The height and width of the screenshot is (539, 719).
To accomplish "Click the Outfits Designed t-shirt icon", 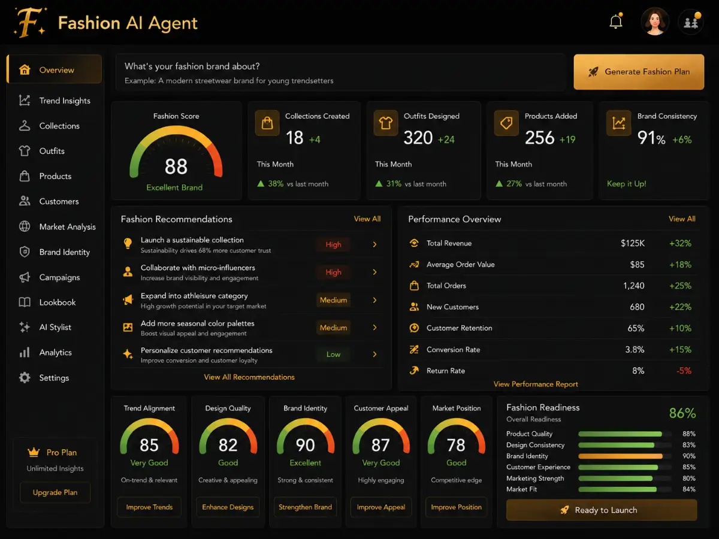I will coord(385,123).
